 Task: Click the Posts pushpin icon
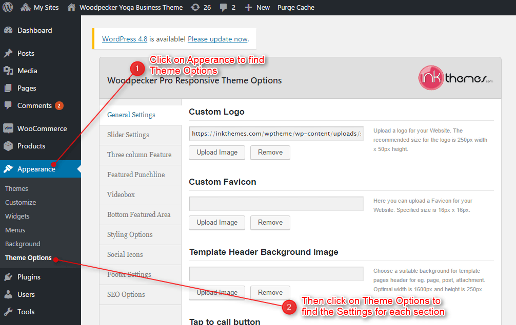coord(8,53)
